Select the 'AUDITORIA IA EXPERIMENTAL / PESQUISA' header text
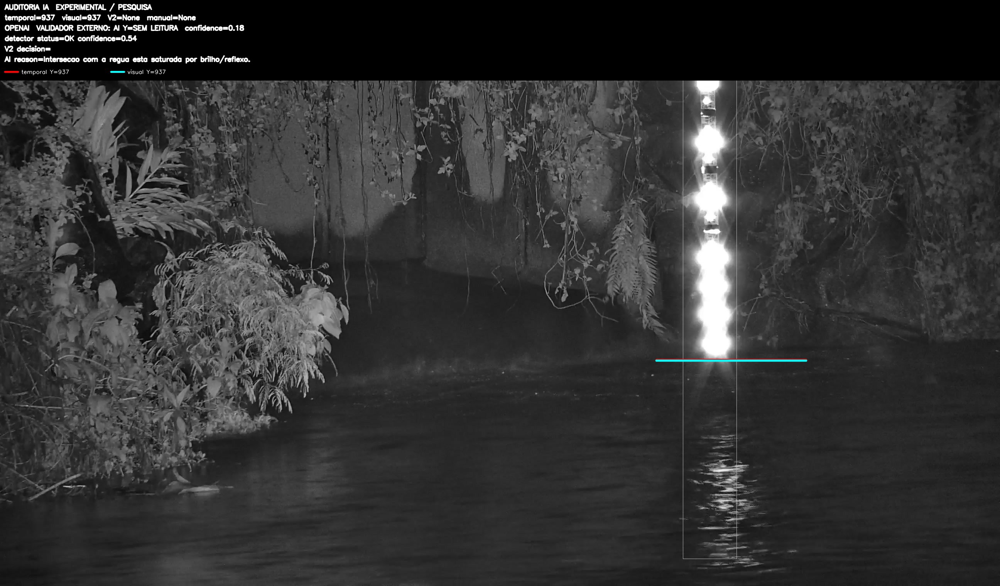 (78, 7)
